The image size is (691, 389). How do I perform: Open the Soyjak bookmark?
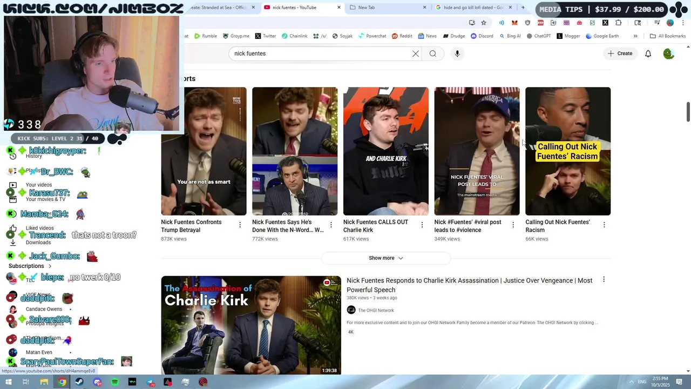point(342,36)
